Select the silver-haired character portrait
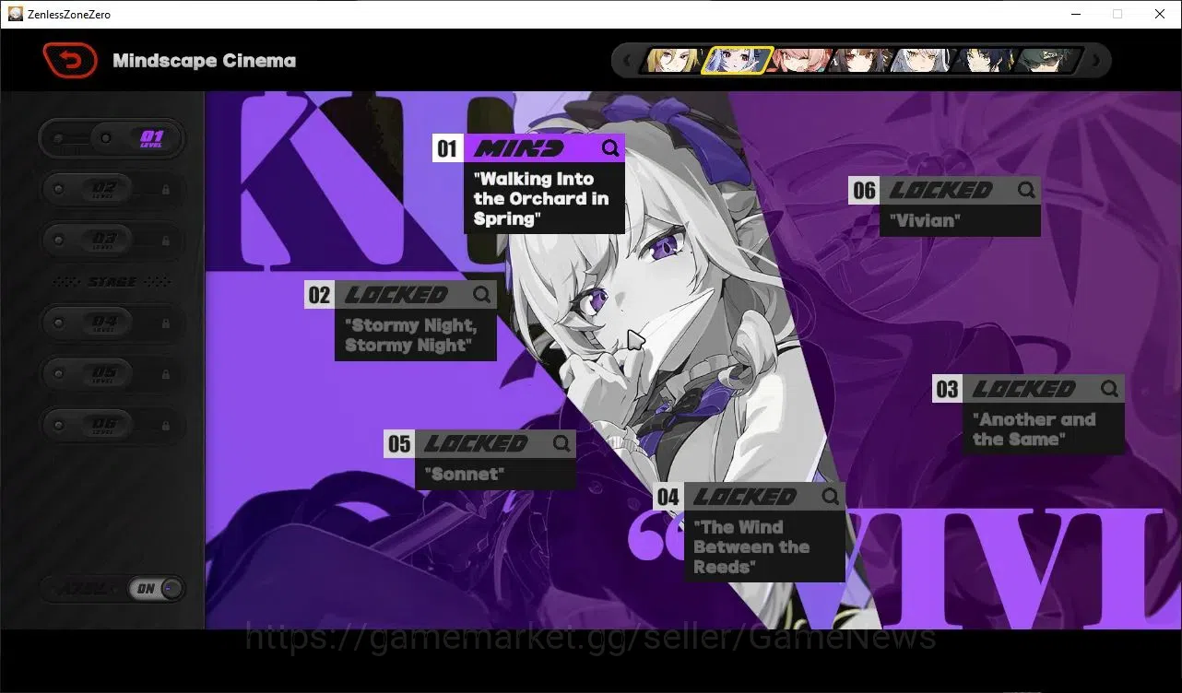 coord(921,61)
